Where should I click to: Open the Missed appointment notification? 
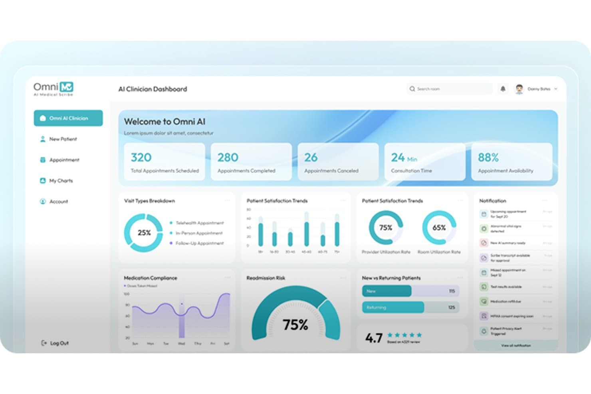pyautogui.click(x=516, y=273)
